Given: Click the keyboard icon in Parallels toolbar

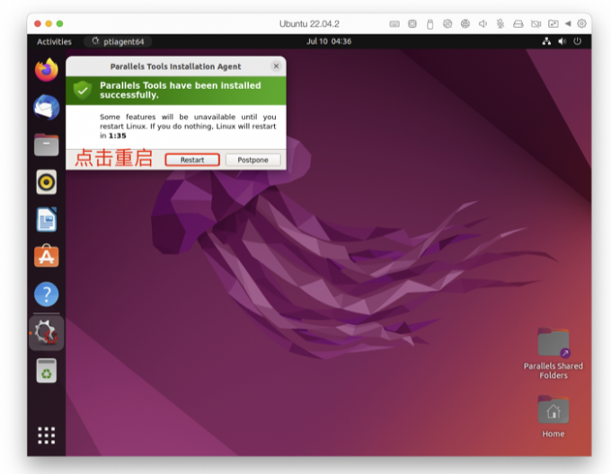Looking at the screenshot, I should coord(394,24).
